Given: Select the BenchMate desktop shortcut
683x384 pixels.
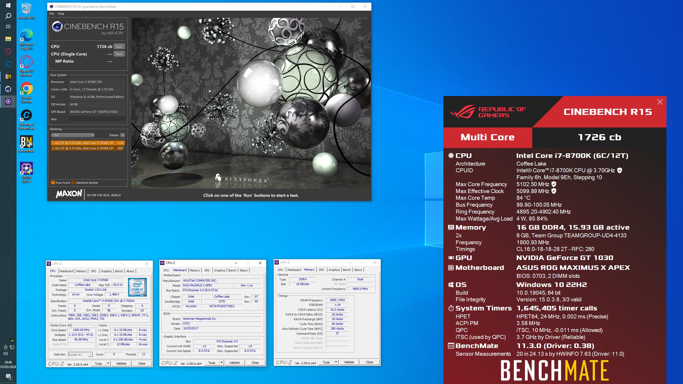Looking at the screenshot, I should click(26, 144).
